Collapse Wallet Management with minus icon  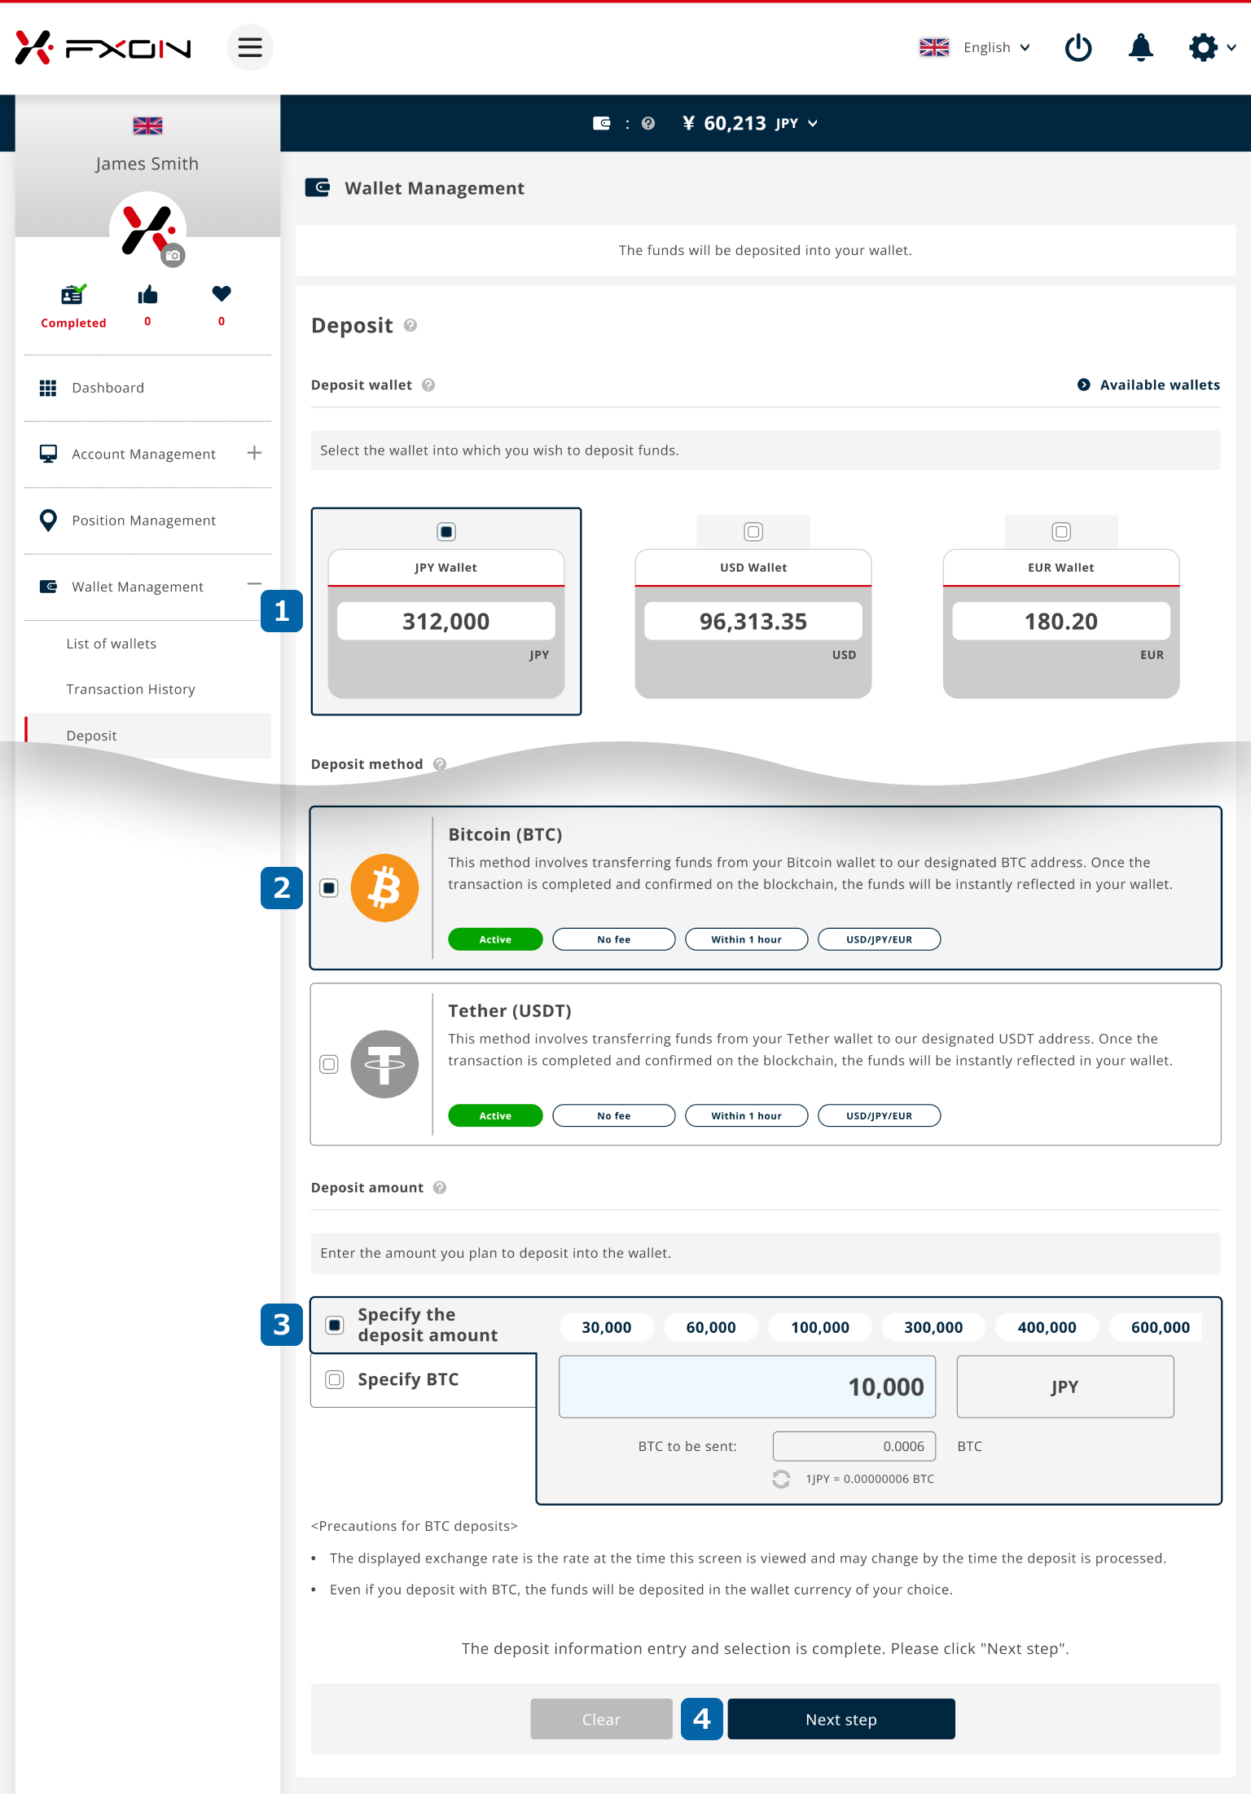[254, 584]
